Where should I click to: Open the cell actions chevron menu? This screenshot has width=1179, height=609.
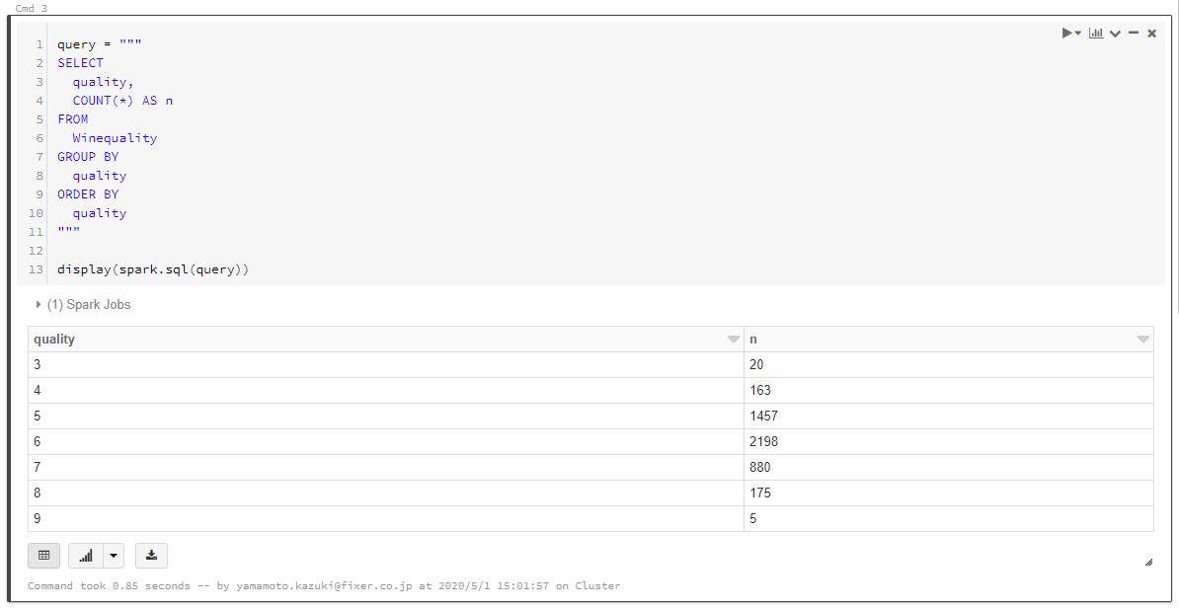tap(1115, 34)
